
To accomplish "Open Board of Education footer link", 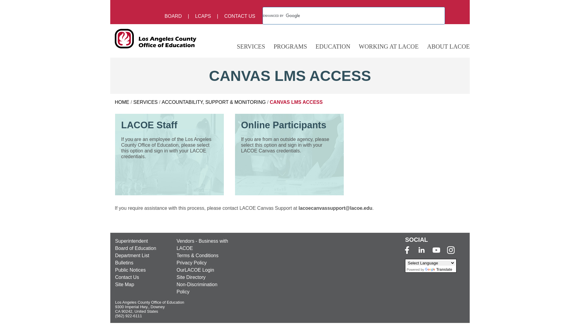I will click(136, 248).
